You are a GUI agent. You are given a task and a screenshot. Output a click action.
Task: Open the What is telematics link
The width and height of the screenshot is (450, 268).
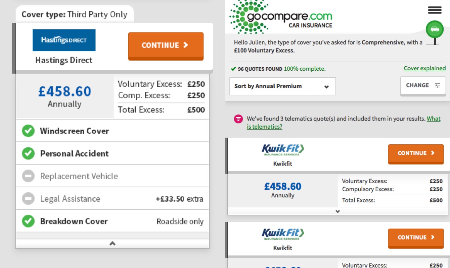tap(344, 123)
